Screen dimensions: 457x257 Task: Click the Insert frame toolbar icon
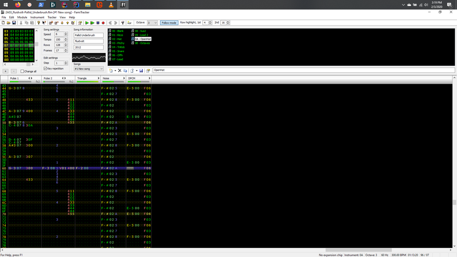(51, 23)
